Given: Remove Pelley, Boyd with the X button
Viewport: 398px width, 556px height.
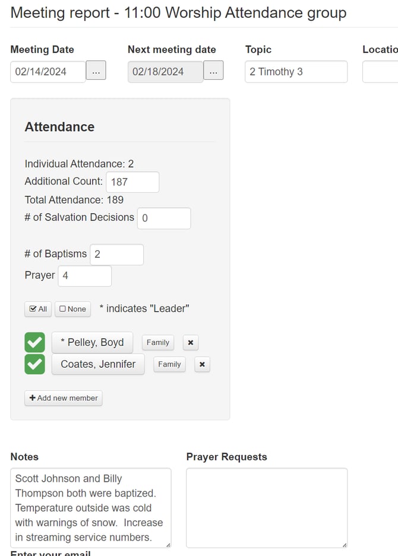Looking at the screenshot, I should coord(190,342).
